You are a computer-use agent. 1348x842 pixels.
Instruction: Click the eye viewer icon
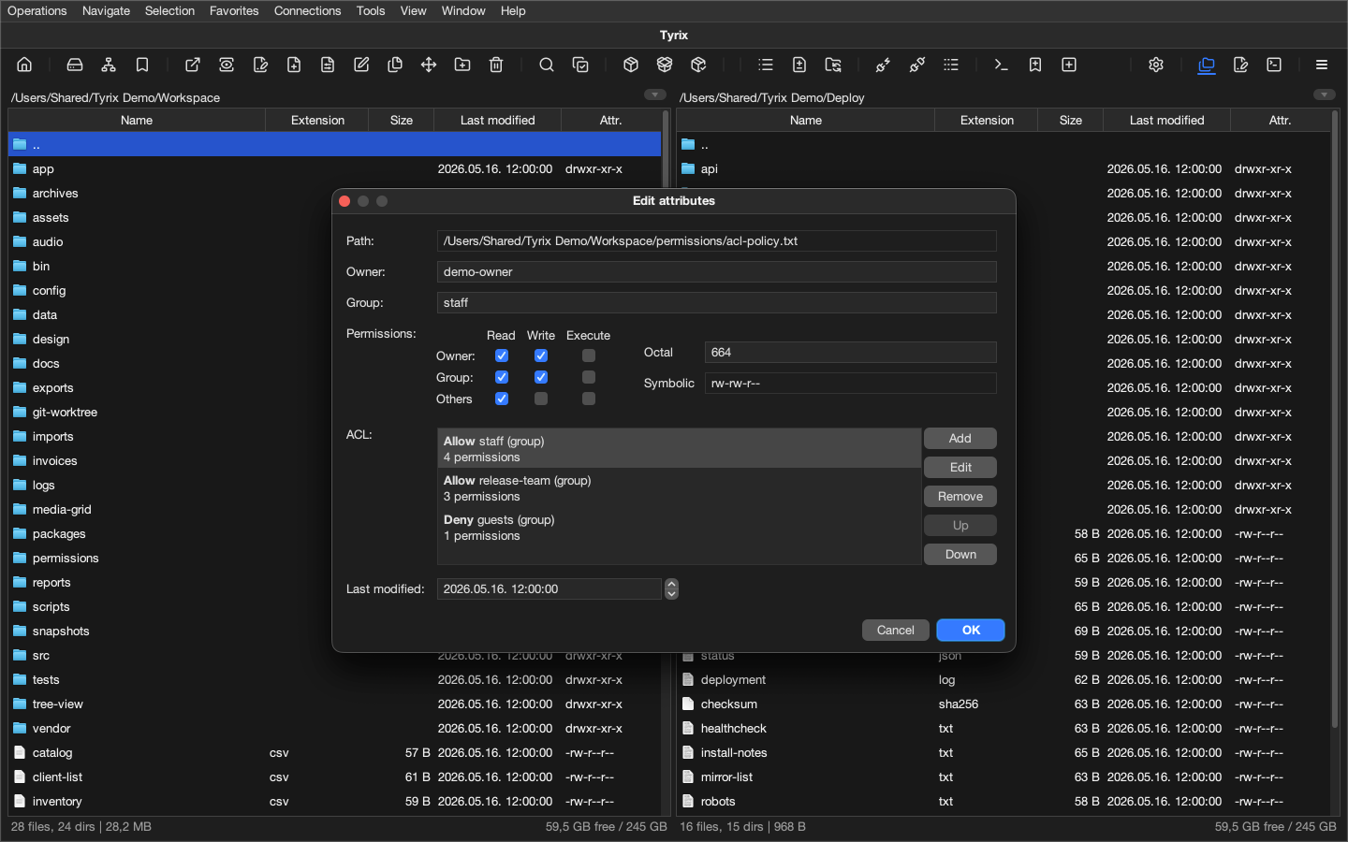pos(227,65)
